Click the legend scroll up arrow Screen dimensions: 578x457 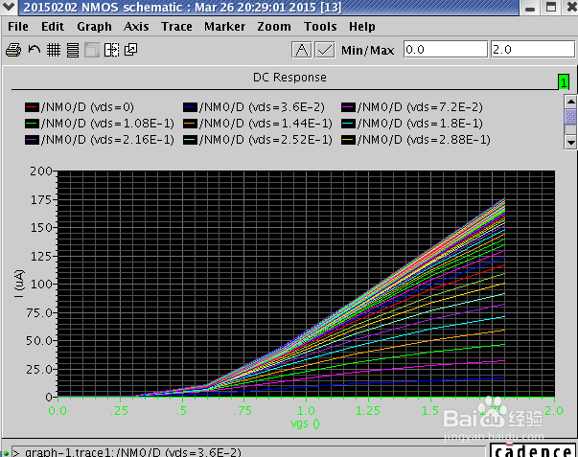570,101
